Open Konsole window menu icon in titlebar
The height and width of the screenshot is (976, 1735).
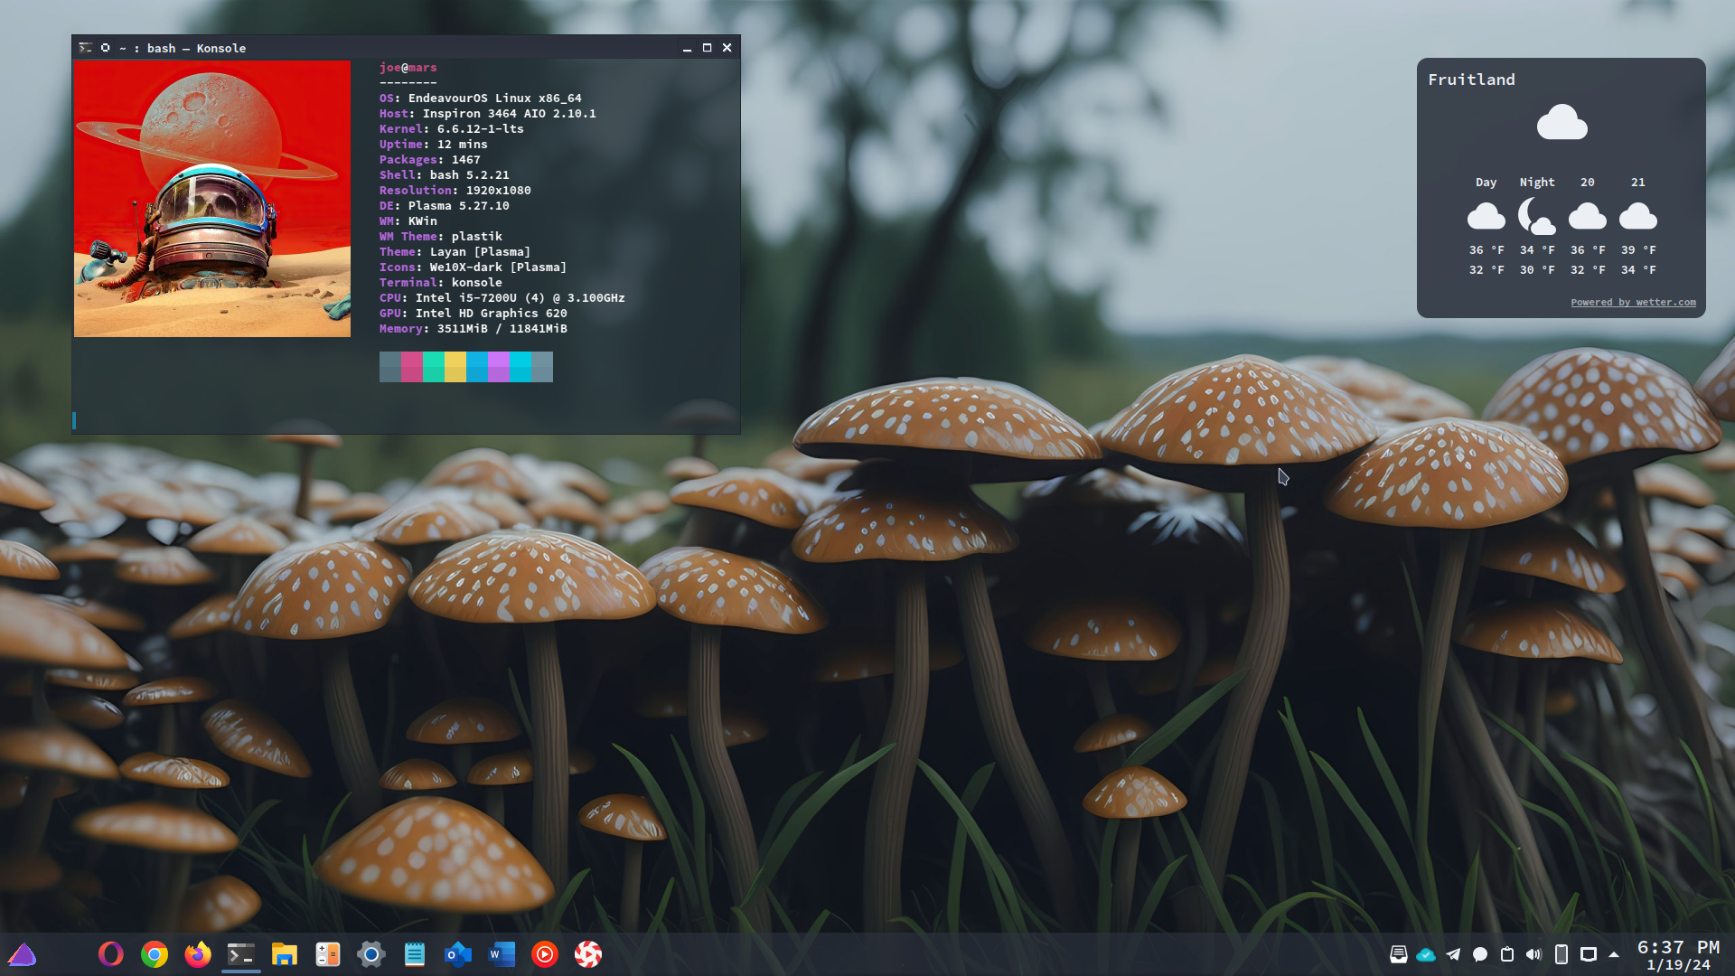85,48
